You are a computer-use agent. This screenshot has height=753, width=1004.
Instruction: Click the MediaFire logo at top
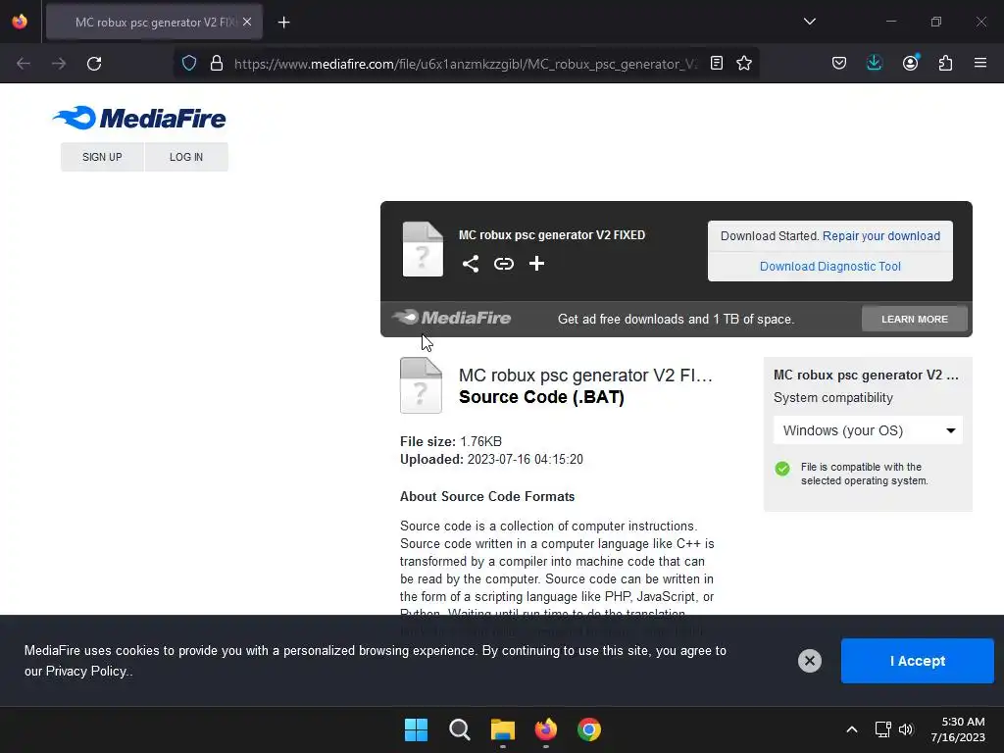pyautogui.click(x=139, y=118)
